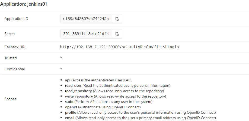
Task: Click the Application ID input field
Action: (x=86, y=19)
